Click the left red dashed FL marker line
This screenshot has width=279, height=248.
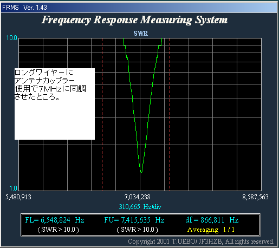pos(102,114)
